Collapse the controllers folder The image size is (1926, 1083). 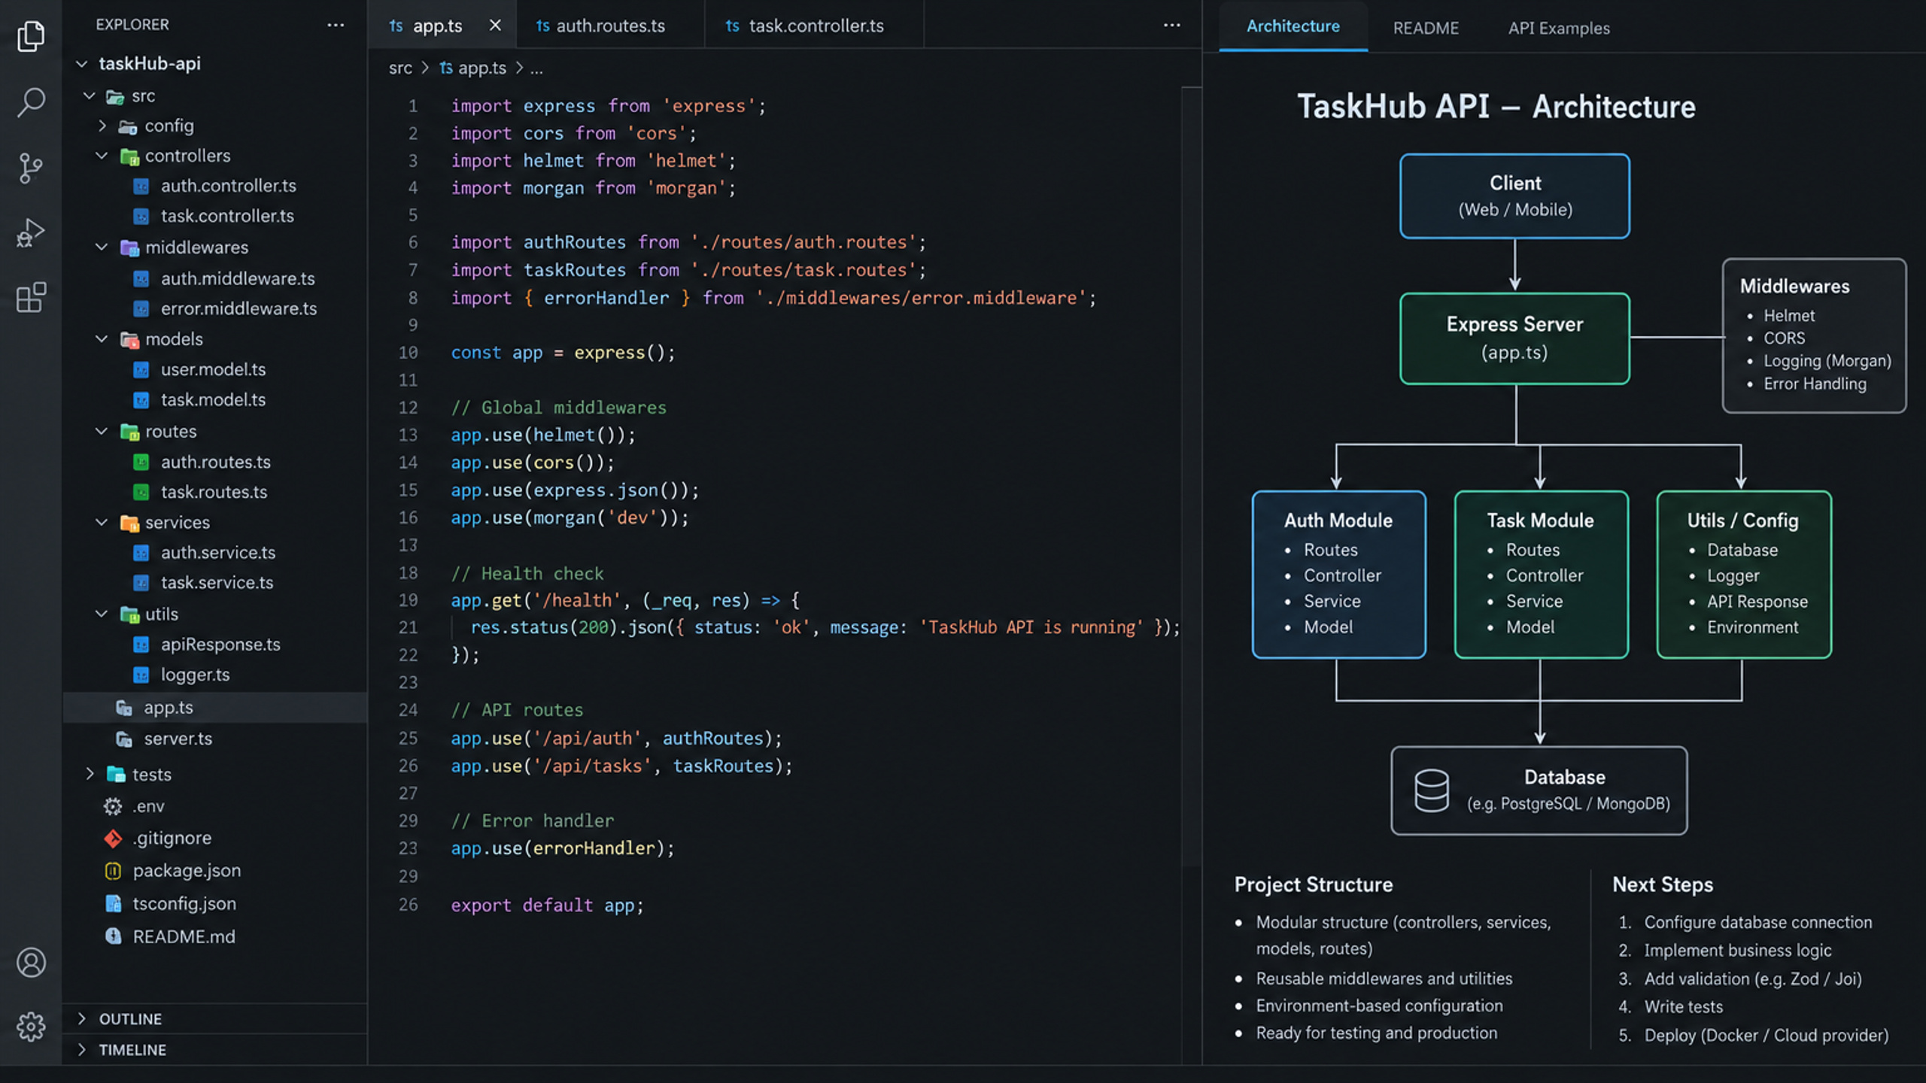pos(102,156)
